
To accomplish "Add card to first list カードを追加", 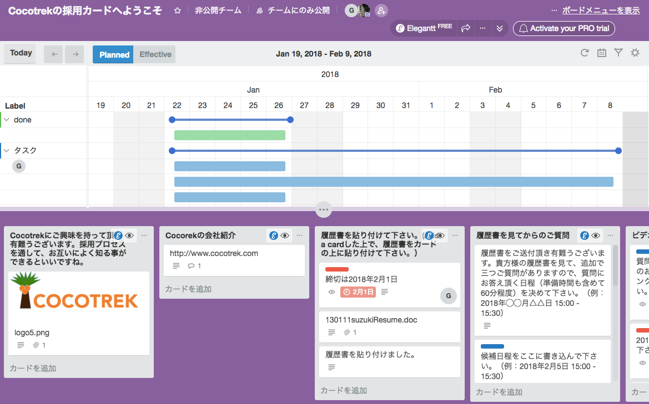I will (33, 368).
